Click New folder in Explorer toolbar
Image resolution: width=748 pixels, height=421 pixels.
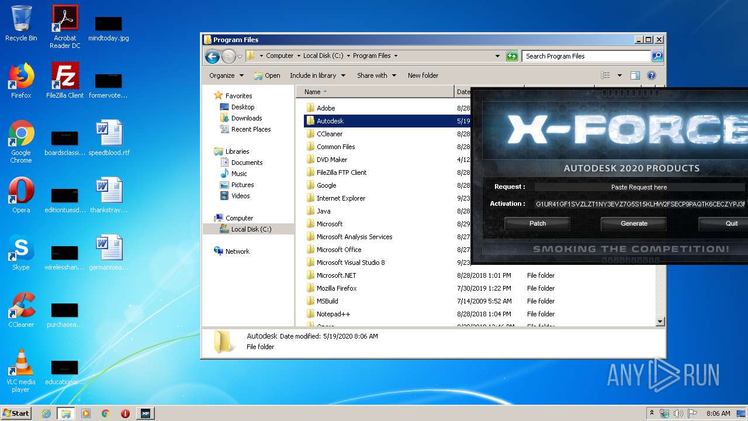423,75
